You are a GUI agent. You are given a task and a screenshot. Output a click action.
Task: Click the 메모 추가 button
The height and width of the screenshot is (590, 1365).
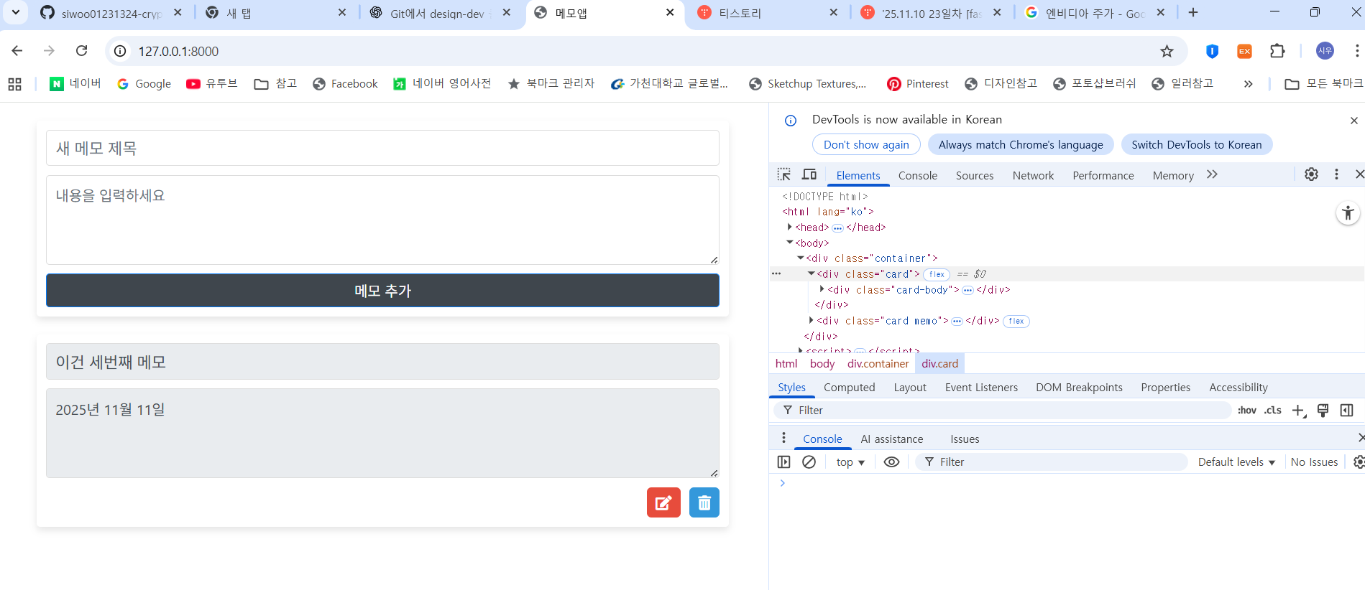[382, 291]
